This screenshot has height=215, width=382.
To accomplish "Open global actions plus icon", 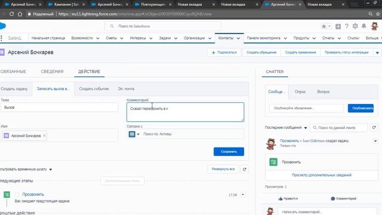I will [x=338, y=26].
